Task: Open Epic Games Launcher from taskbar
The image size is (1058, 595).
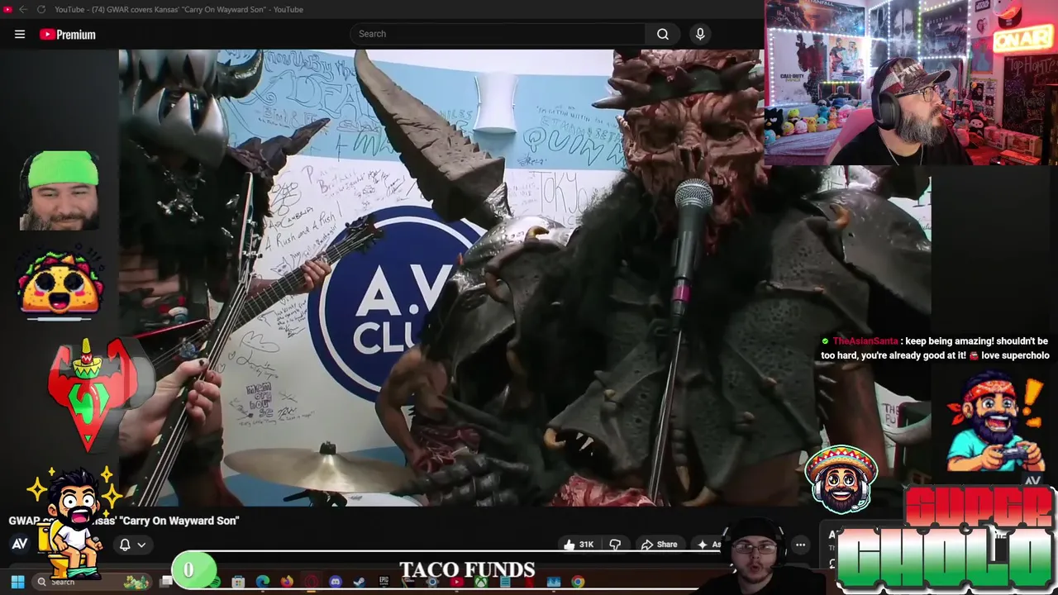Action: point(384,582)
